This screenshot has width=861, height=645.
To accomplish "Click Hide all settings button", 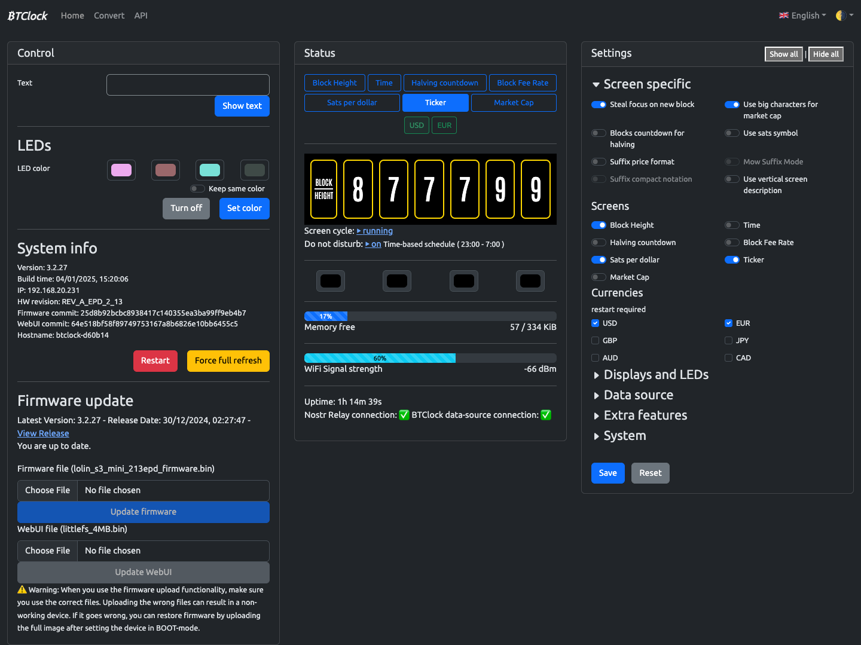I will point(826,54).
